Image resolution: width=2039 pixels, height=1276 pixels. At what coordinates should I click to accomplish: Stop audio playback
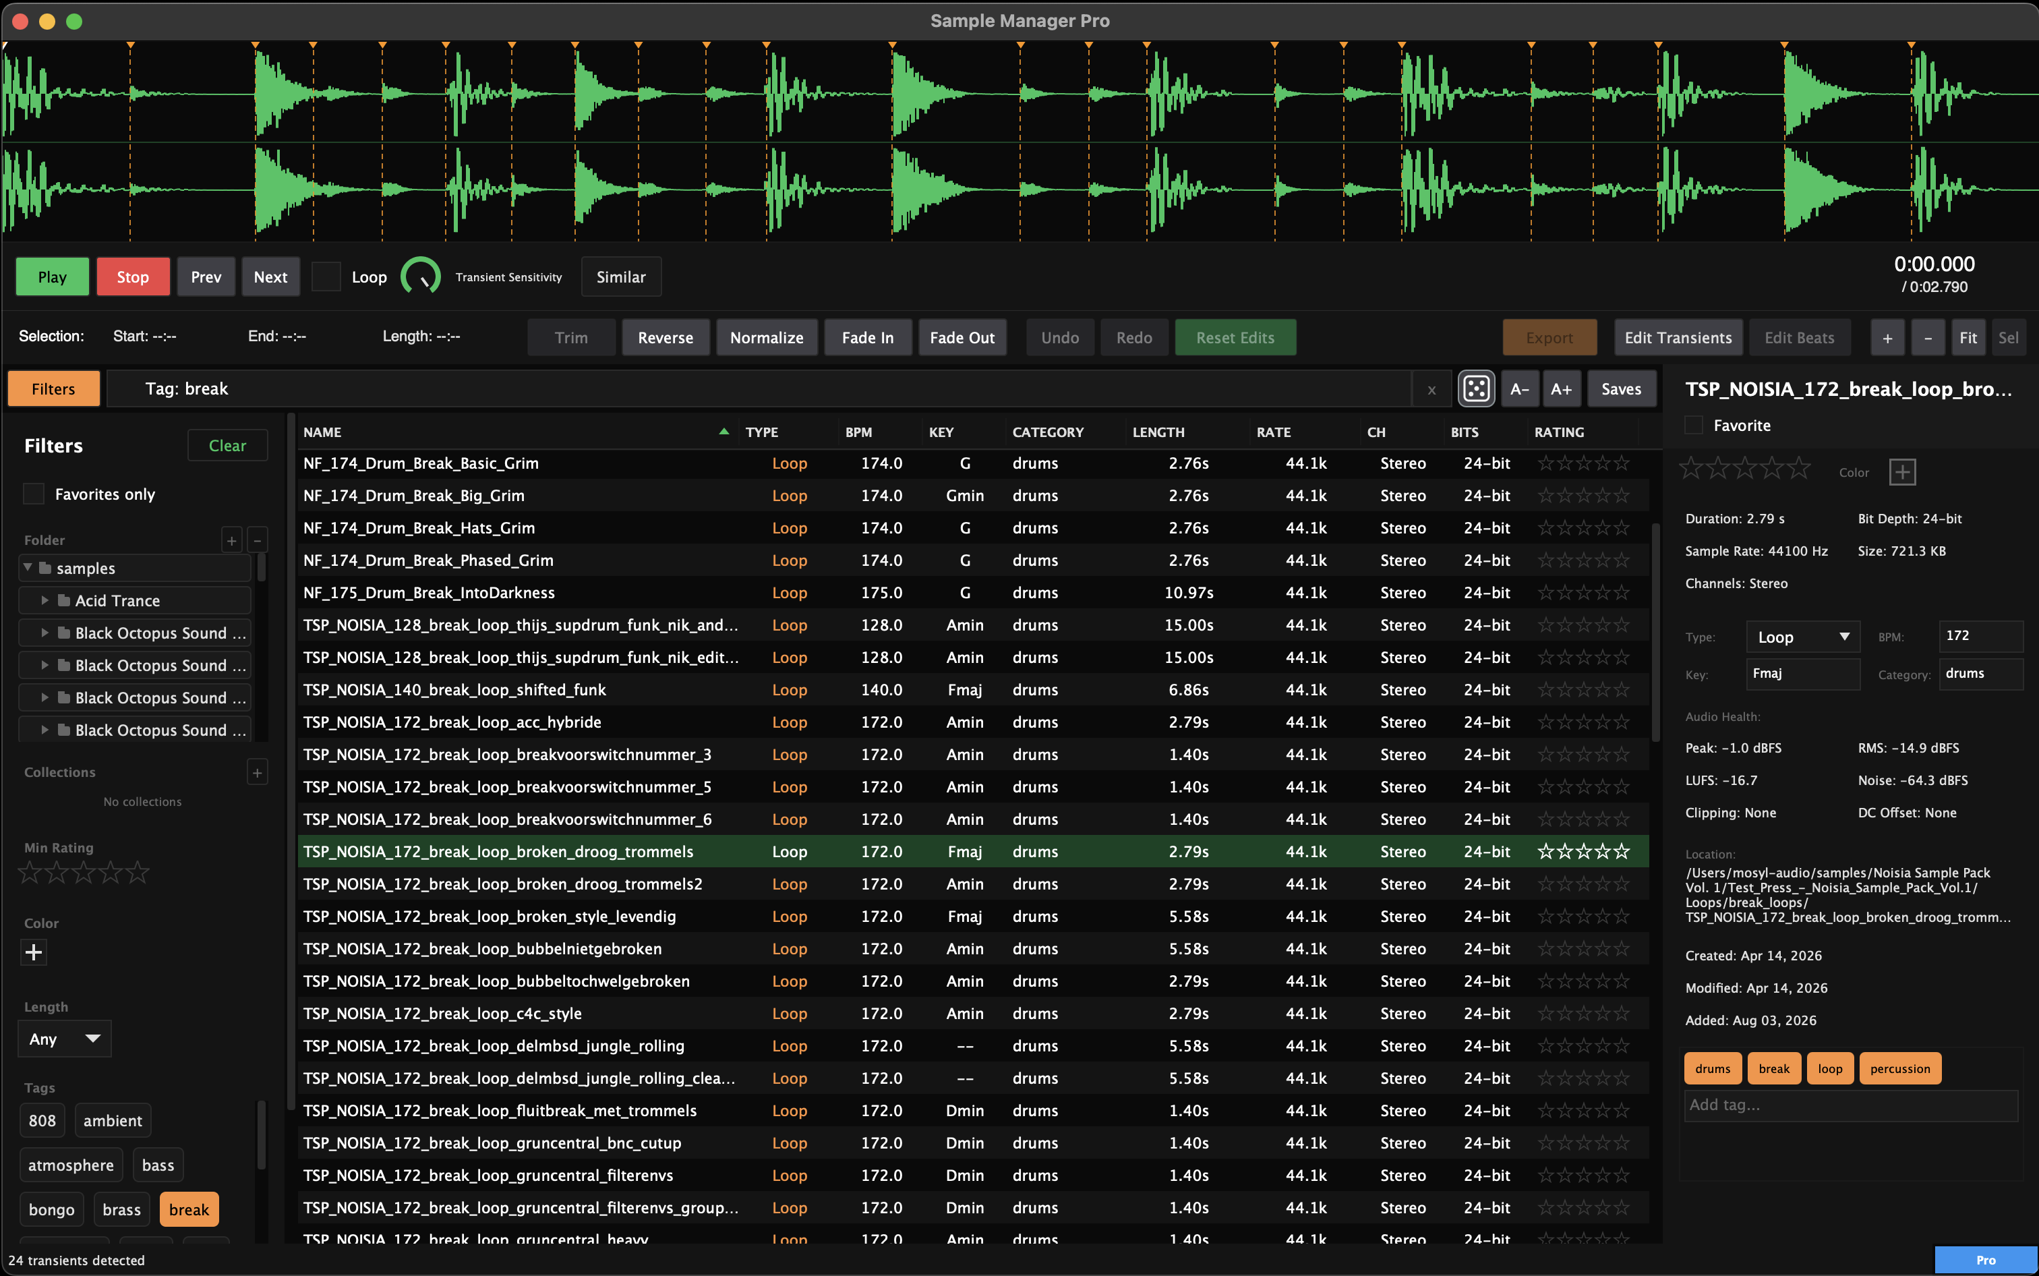[x=134, y=277]
